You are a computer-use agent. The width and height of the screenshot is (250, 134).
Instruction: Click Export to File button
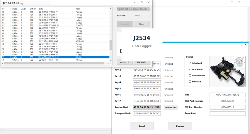click(x=125, y=62)
